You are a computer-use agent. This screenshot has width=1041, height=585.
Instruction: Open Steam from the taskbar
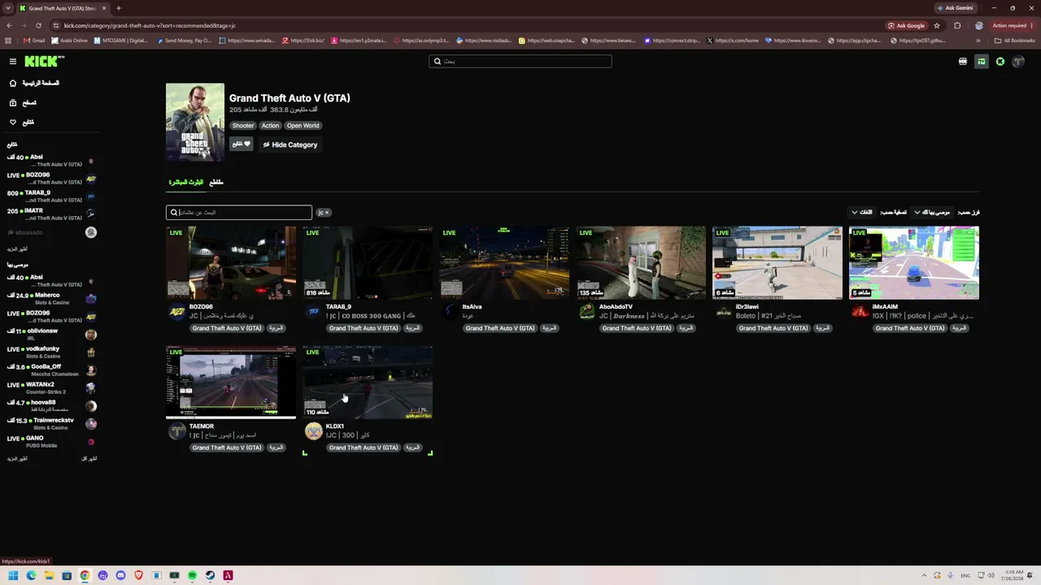point(210,575)
